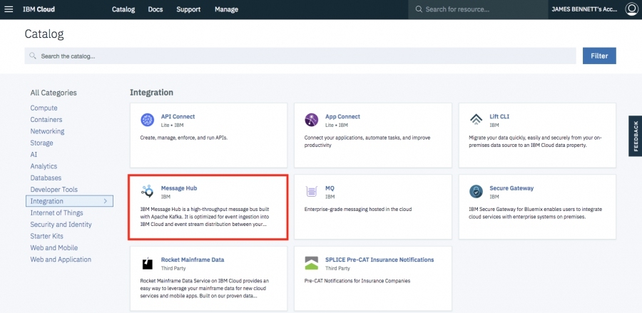This screenshot has width=642, height=313.
Task: Click 'Third Party' under Rocket Mainframe Data
Action: [173, 268]
